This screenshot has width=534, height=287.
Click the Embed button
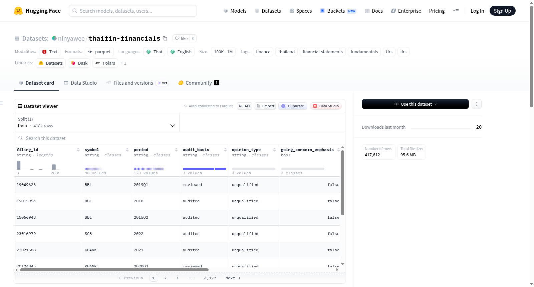(265, 106)
